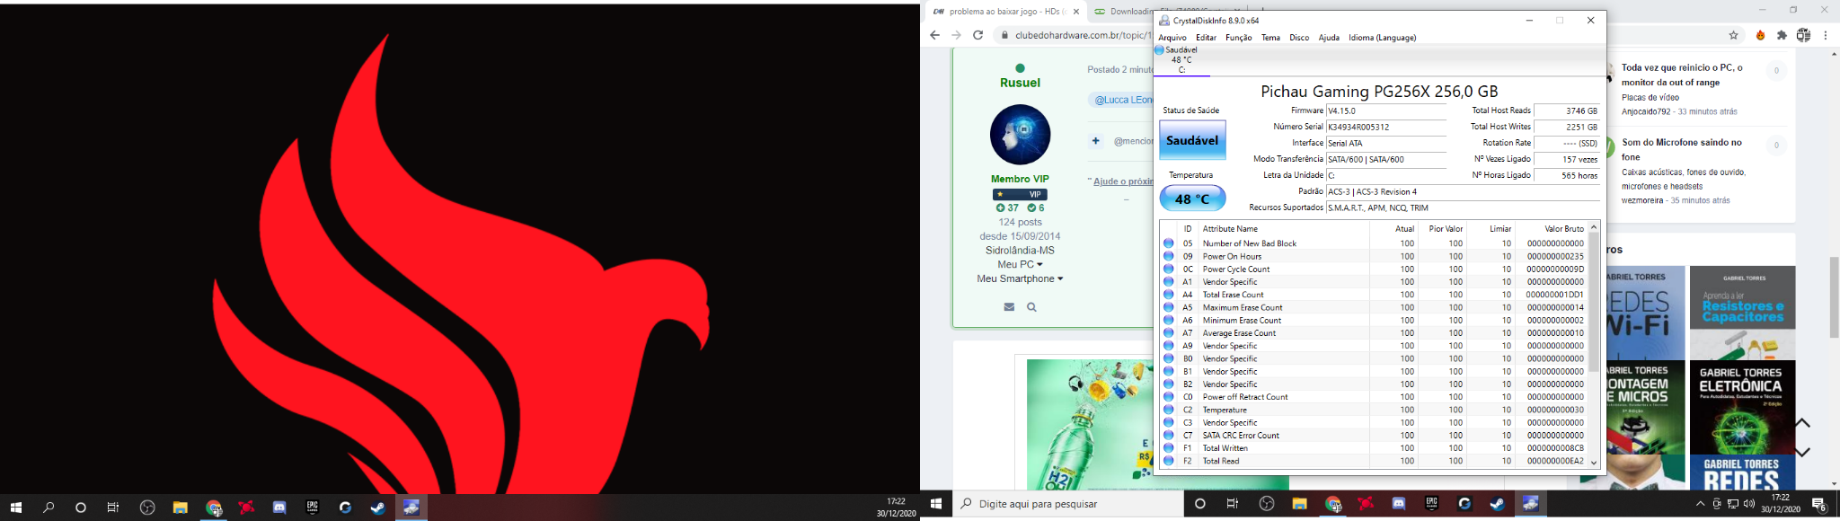
Task: Click the envelope message icon under Rusuel
Action: tap(1009, 307)
